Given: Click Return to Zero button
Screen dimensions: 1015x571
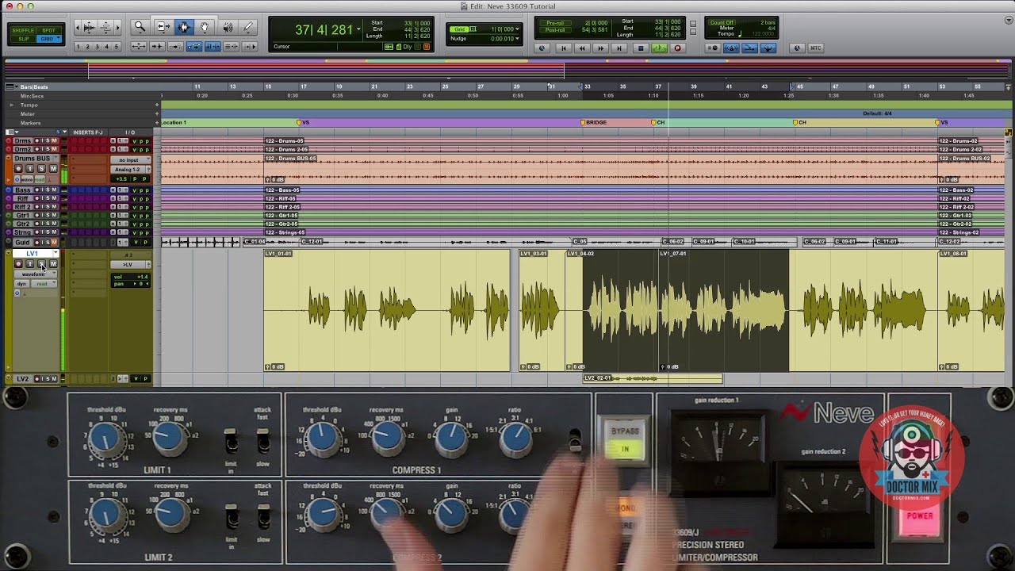Looking at the screenshot, I should click(564, 48).
